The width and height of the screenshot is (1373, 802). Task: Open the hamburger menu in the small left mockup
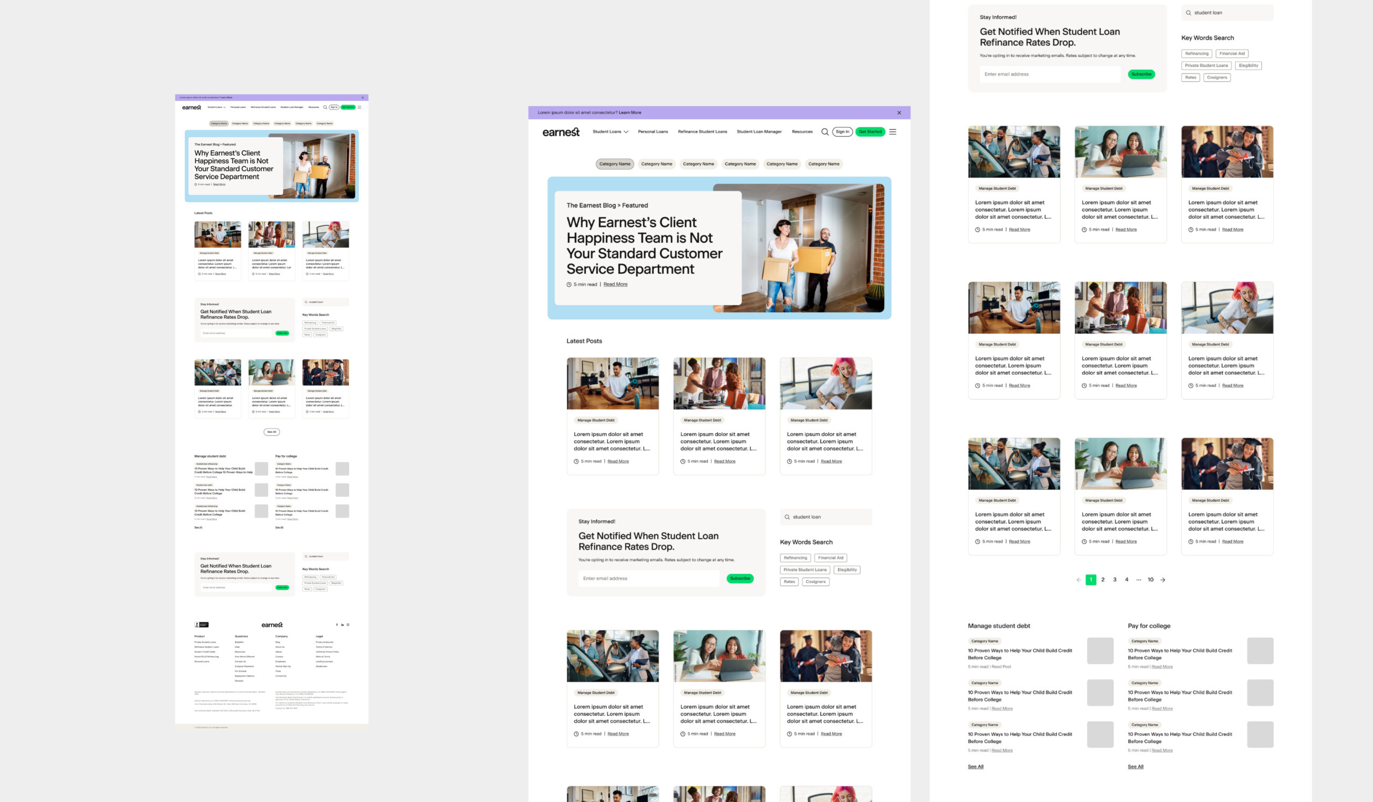pyautogui.click(x=359, y=107)
